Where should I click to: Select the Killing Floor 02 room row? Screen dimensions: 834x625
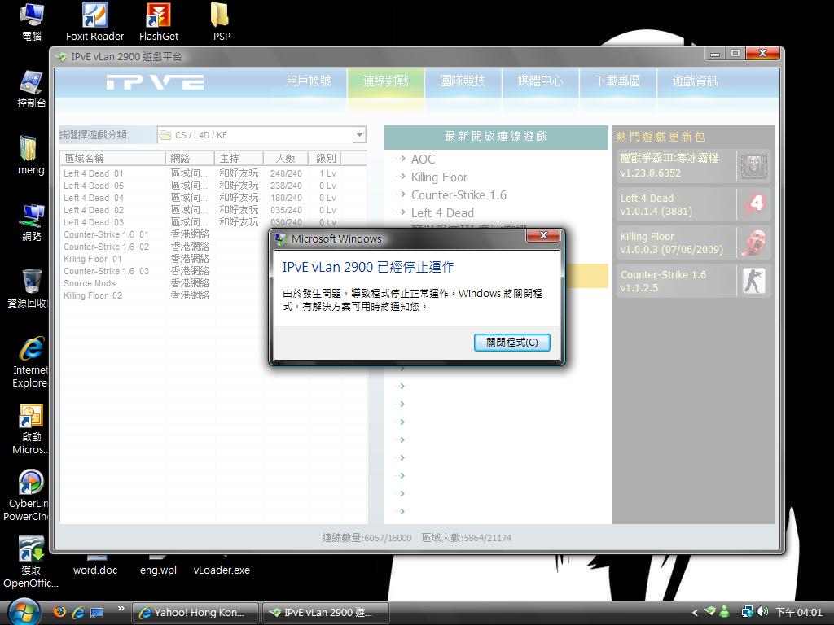click(165, 295)
